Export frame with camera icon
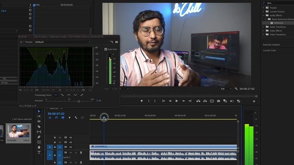 219,101
